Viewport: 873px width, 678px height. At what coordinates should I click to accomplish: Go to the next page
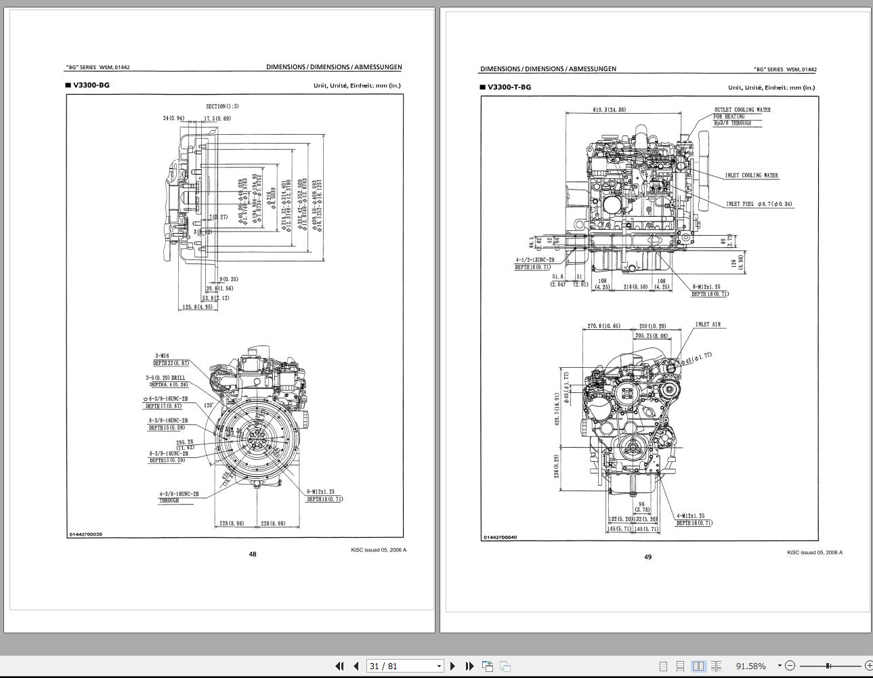pos(452,666)
